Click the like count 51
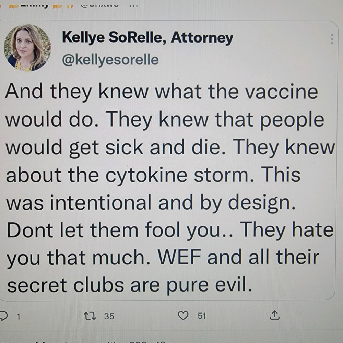Image resolution: width=343 pixels, height=343 pixels. pyautogui.click(x=202, y=316)
